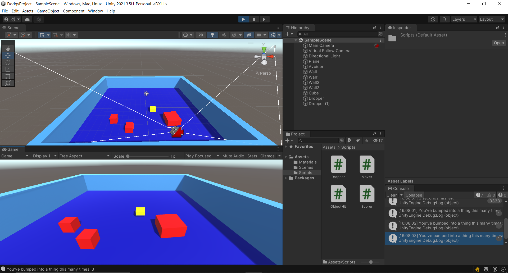Select the combined Transform tool
Image resolution: width=508 pixels, height=273 pixels.
pos(8,83)
